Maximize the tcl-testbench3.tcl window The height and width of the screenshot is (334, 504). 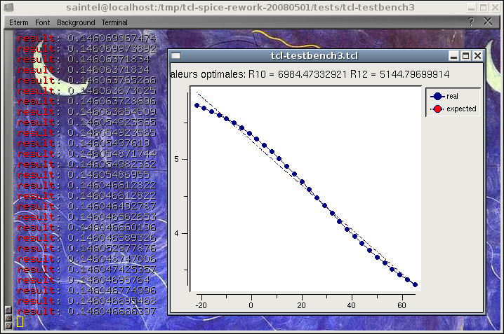tap(465, 56)
